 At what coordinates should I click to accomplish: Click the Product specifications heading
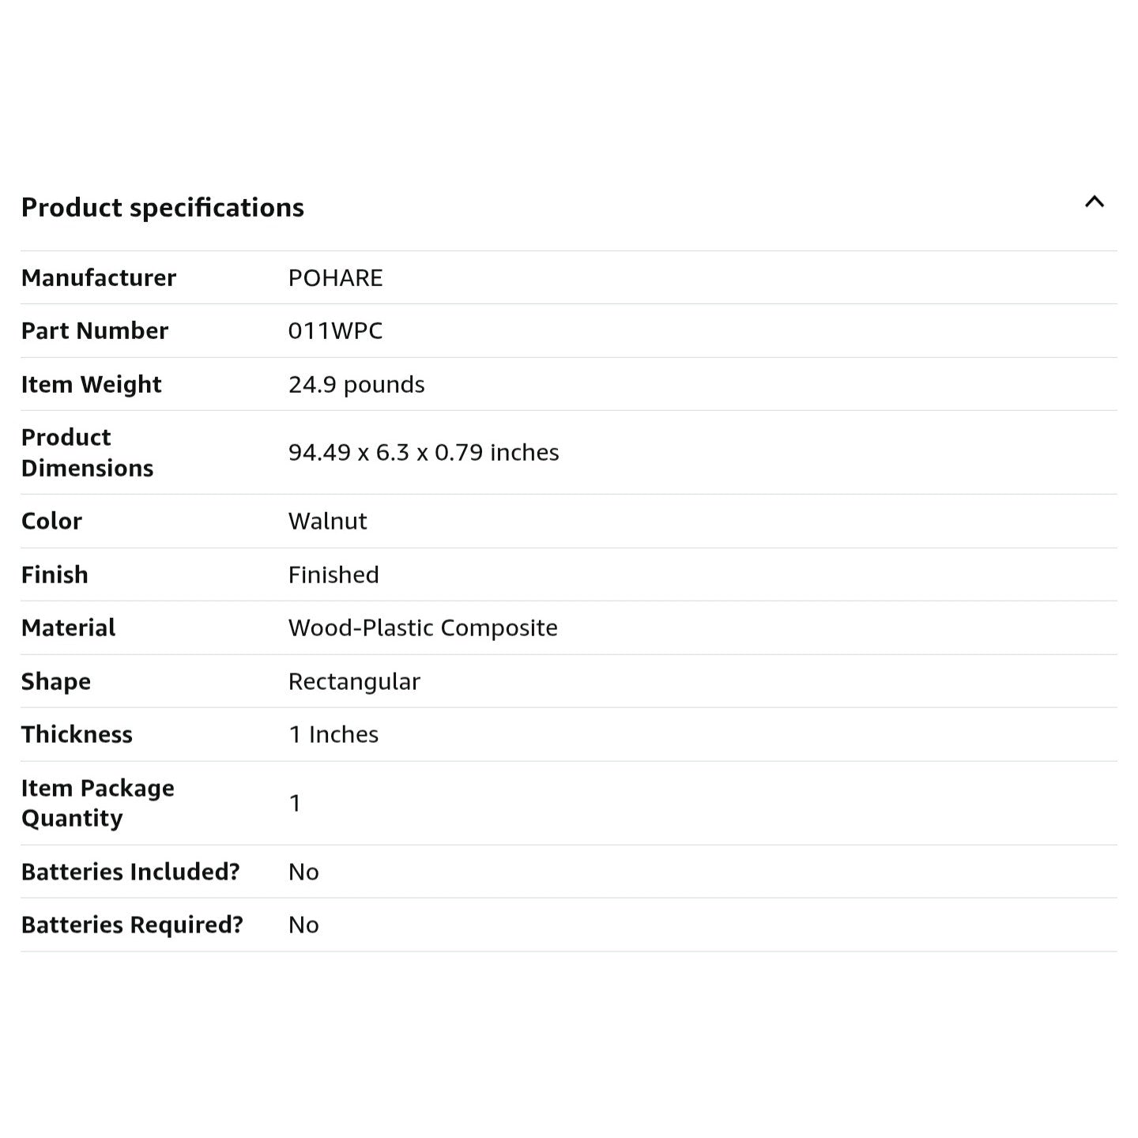pos(163,207)
